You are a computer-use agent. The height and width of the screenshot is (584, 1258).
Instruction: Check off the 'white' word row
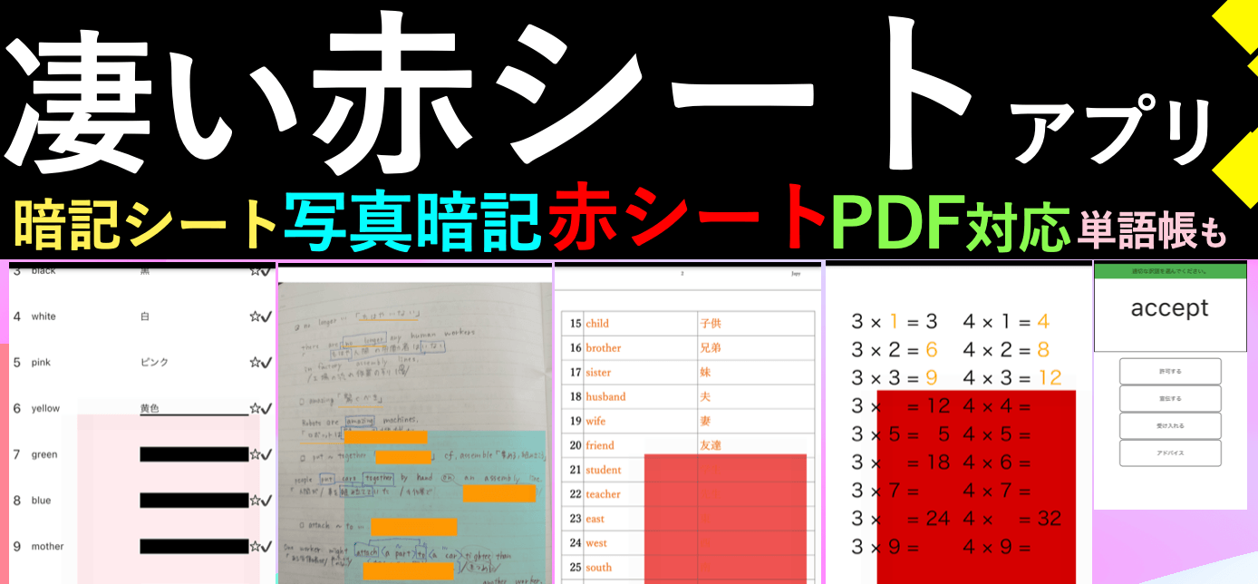pyautogui.click(x=266, y=316)
